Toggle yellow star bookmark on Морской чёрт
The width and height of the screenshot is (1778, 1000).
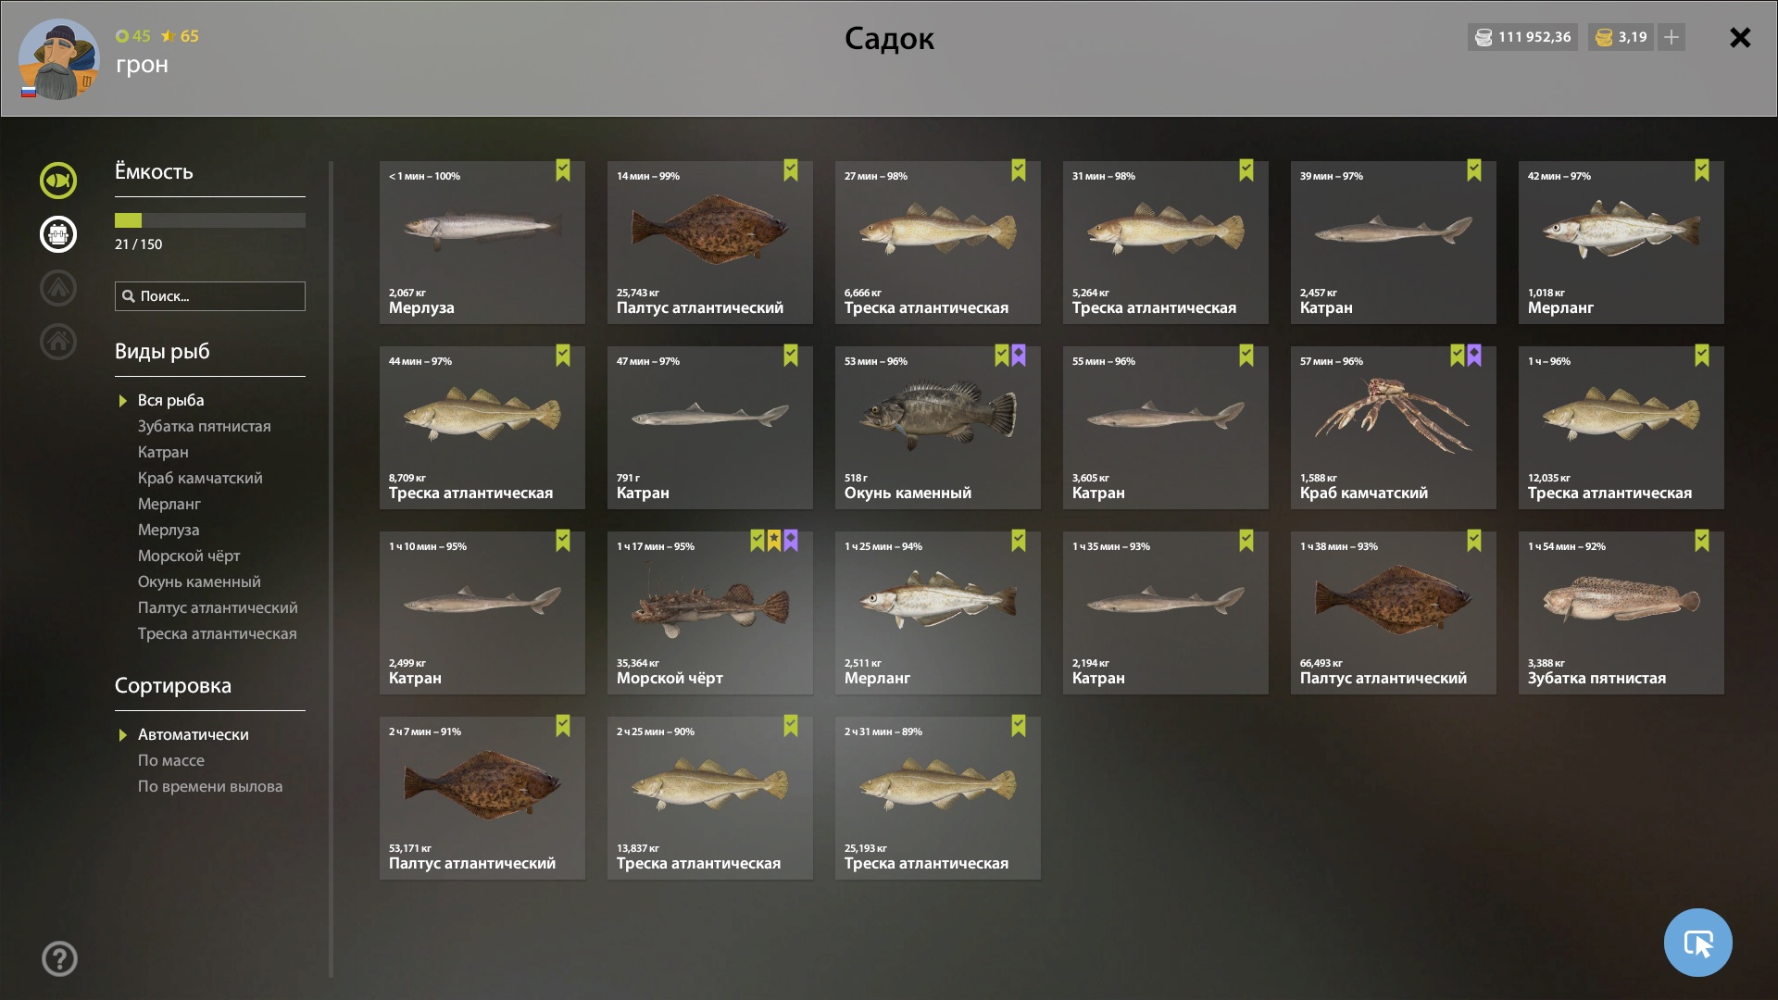pos(774,541)
